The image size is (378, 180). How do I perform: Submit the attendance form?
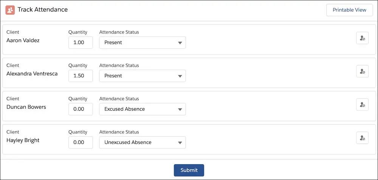[x=189, y=170]
